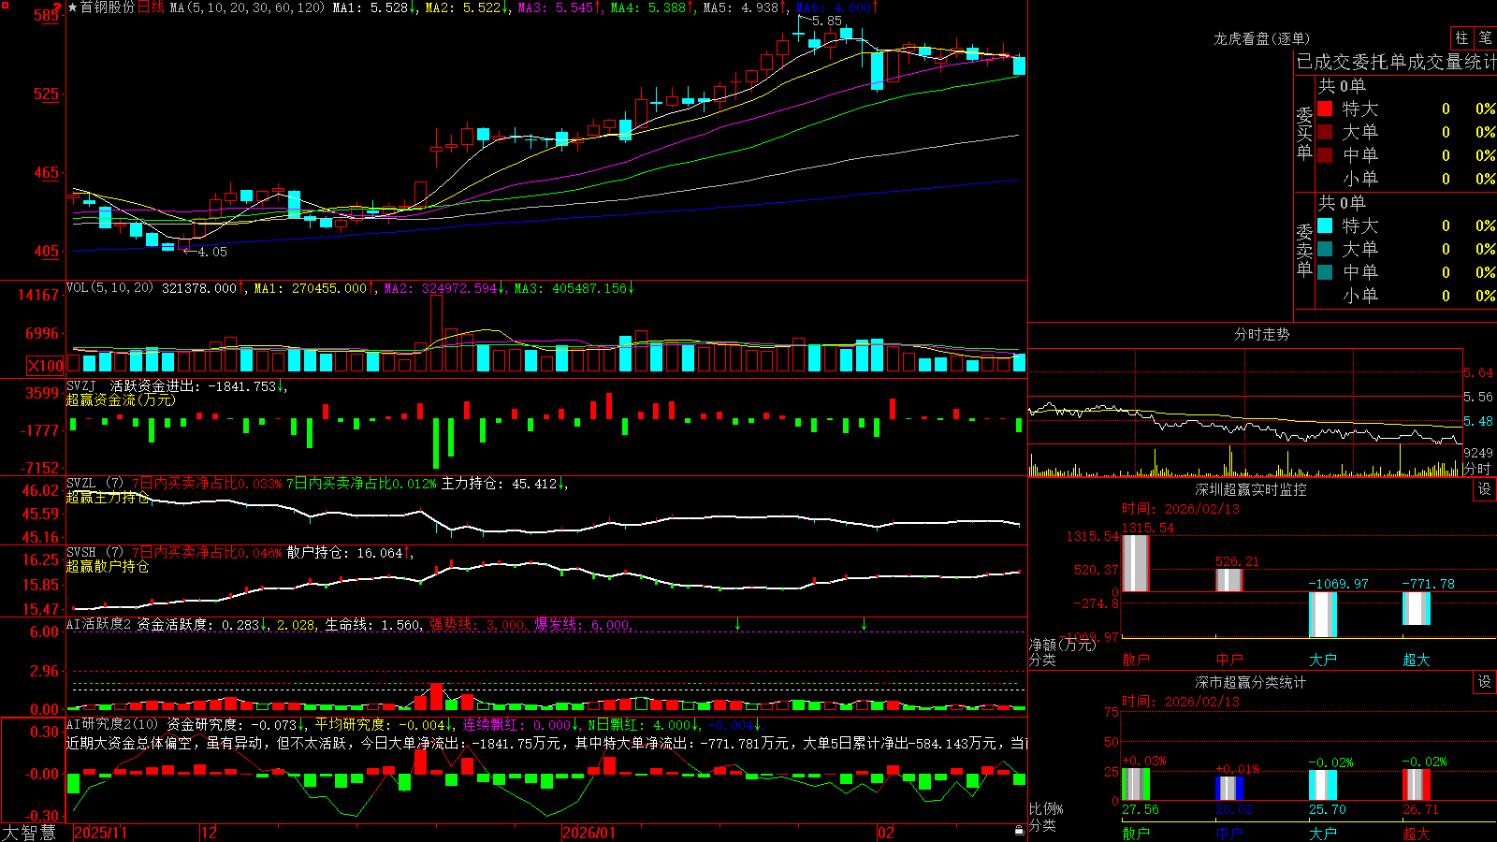This screenshot has height=842, width=1497.
Task: Click the dark red 大单 buy-order swatch
Action: pyautogui.click(x=1325, y=132)
